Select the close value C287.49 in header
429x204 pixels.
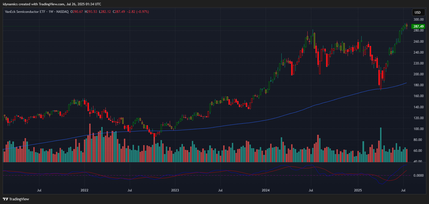tap(119, 12)
